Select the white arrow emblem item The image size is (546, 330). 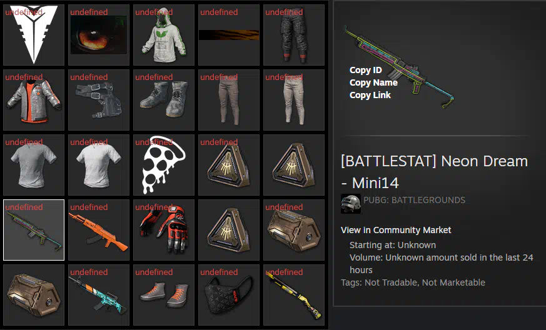34,35
